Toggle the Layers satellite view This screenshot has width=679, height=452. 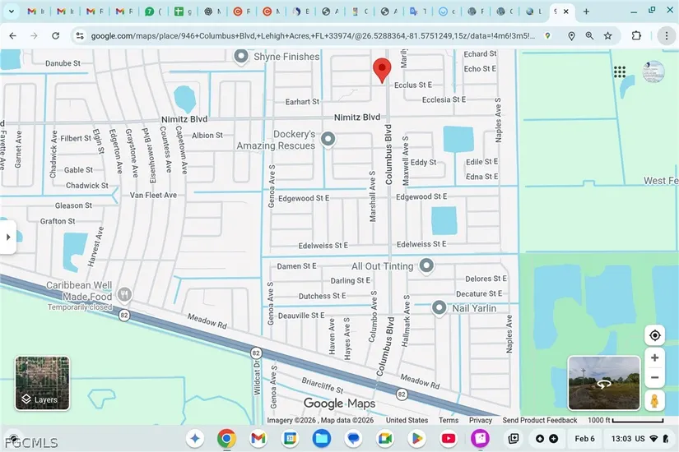tap(42, 383)
